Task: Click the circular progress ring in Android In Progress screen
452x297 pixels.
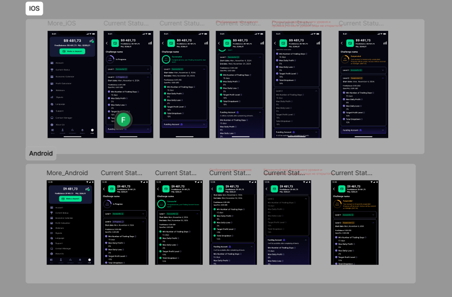Action: click(x=107, y=204)
